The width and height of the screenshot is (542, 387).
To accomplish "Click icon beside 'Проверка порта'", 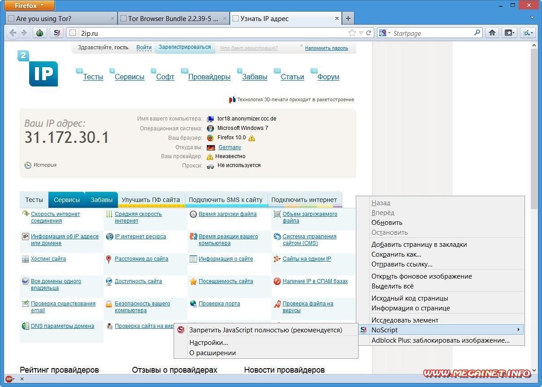I will [193, 304].
